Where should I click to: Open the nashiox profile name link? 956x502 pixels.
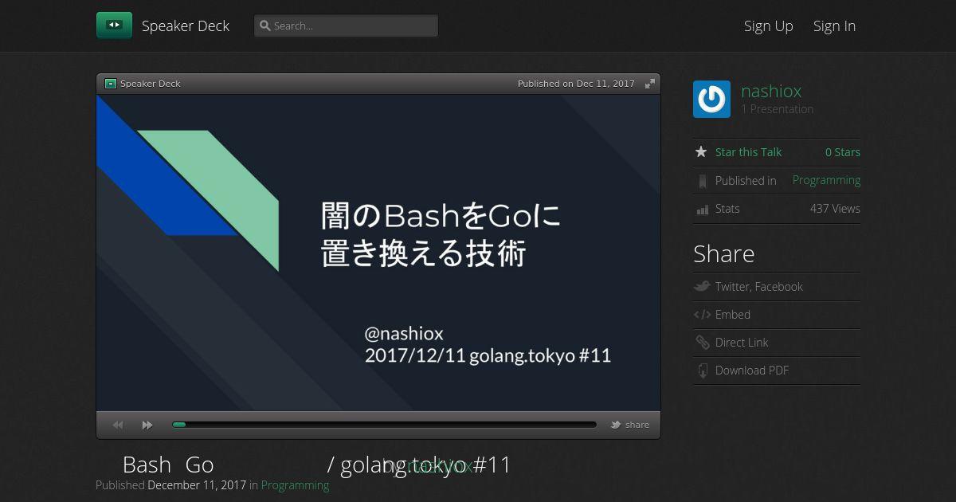click(771, 91)
